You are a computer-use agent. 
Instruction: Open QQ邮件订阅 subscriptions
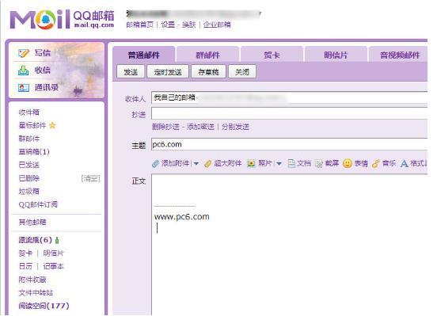point(38,204)
